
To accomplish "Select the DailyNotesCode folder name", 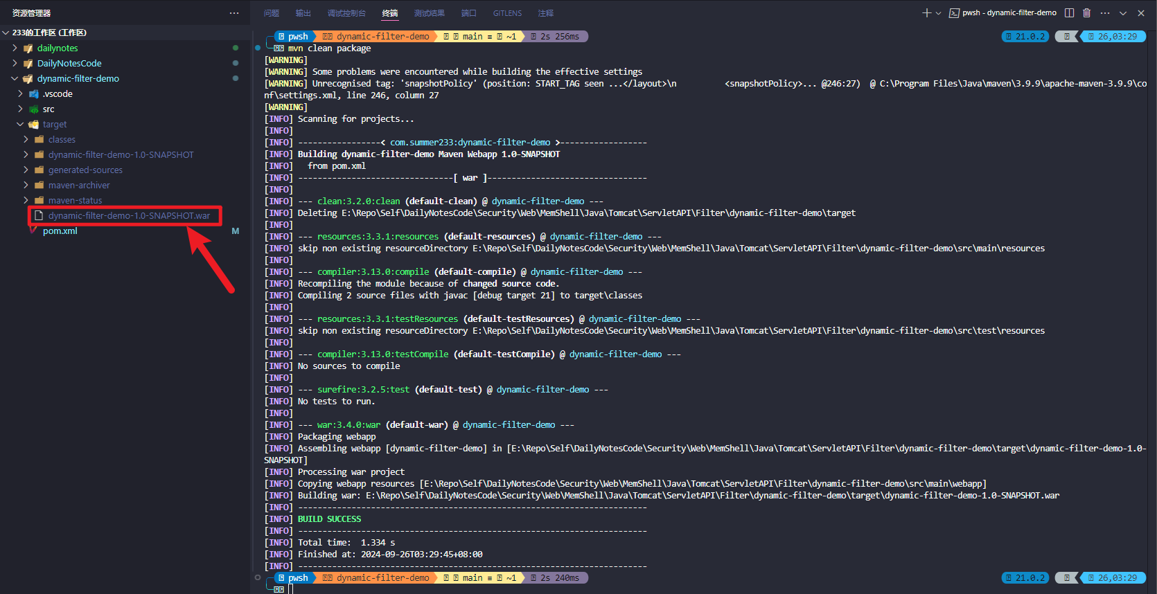I will [69, 63].
